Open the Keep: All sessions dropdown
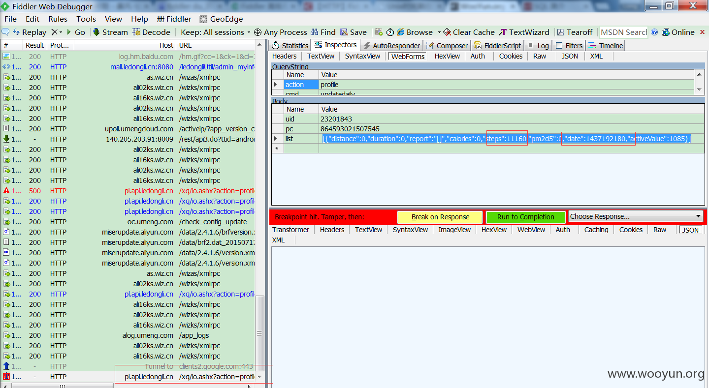Screen dimensions: 709x388 click(216, 32)
